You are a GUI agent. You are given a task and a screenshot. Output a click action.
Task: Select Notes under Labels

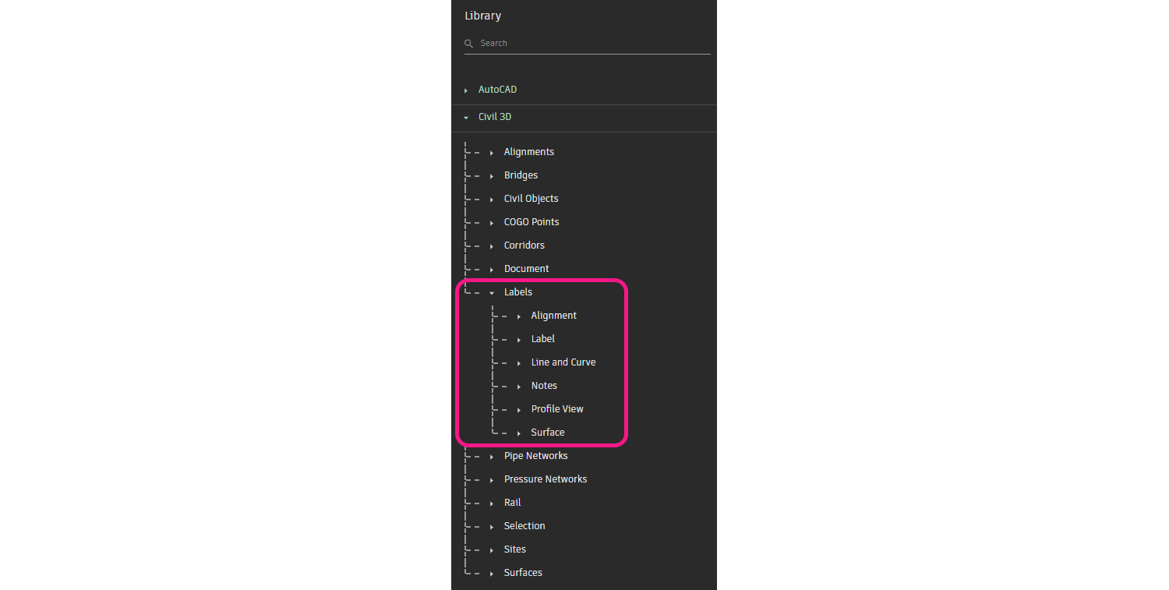[544, 386]
